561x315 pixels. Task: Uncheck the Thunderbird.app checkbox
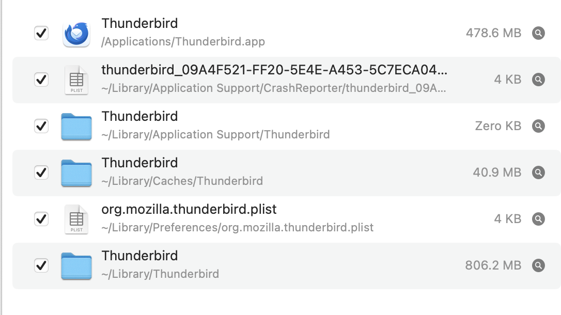pos(41,34)
